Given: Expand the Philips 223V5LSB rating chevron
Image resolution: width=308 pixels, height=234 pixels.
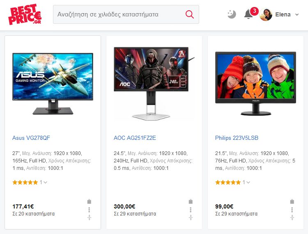Looking at the screenshot, I should pyautogui.click(x=248, y=183).
